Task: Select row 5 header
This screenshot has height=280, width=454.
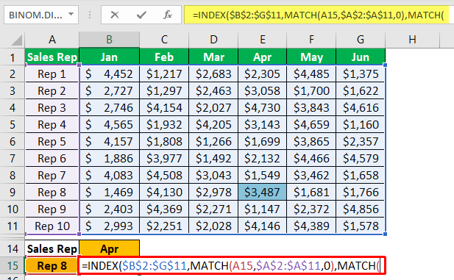Action: (13, 125)
